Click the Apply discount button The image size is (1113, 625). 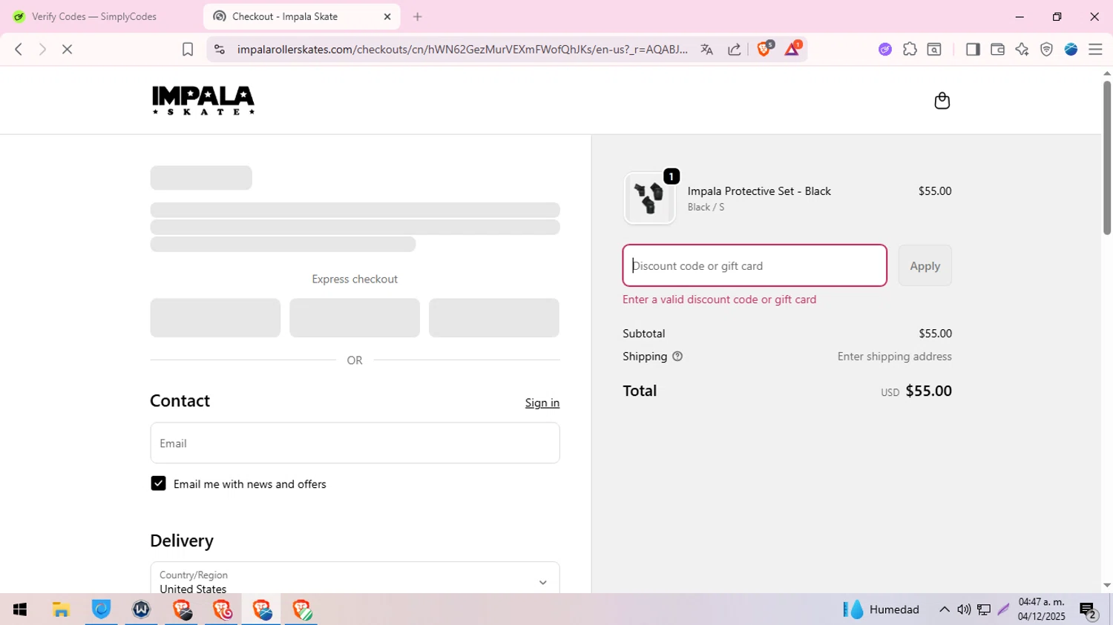pos(925,265)
